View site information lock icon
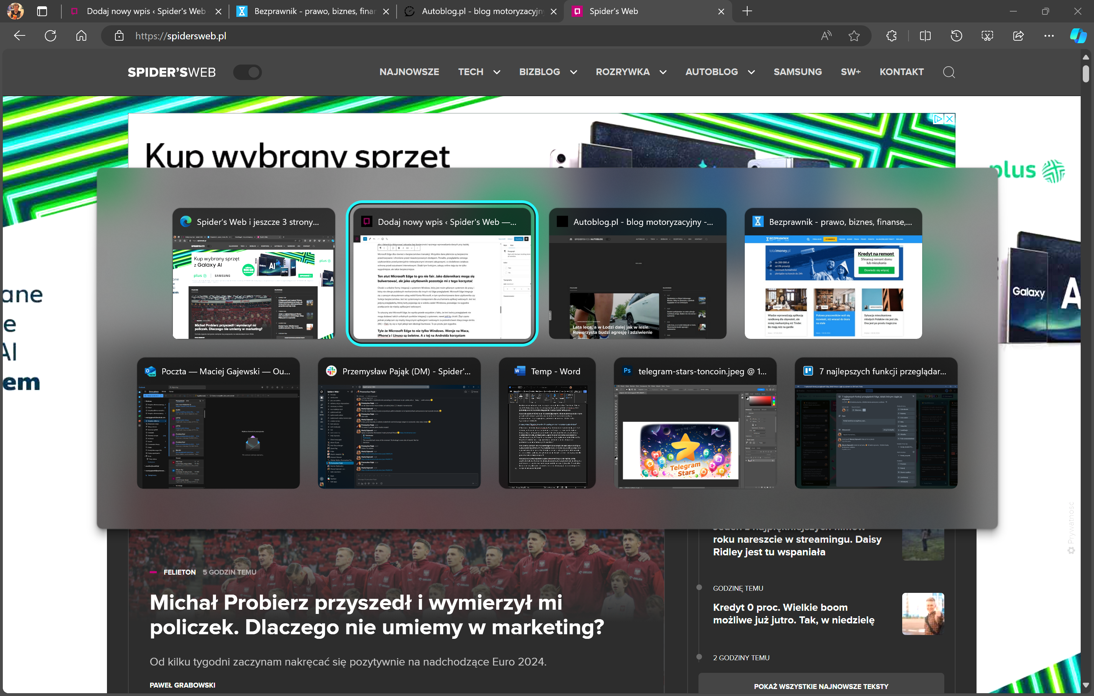Viewport: 1094px width, 696px height. pos(119,36)
